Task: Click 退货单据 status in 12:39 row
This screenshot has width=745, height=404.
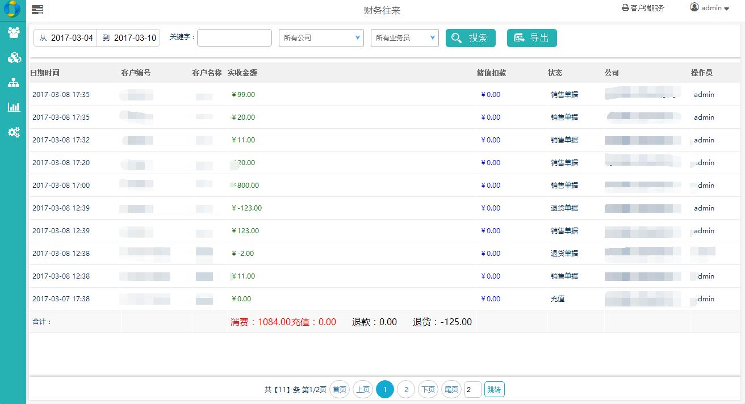Action: point(564,208)
